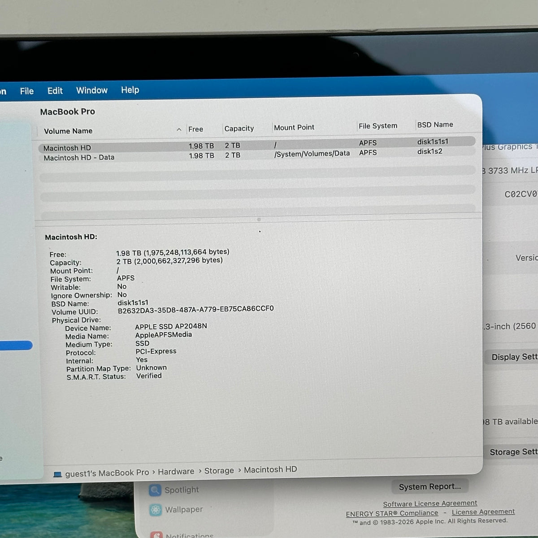Sort by Free column header
Image resolution: width=538 pixels, height=538 pixels.
pos(195,129)
